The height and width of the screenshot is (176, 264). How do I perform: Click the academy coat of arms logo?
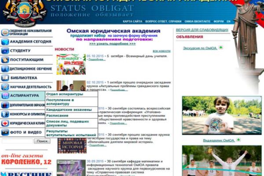click(x=25, y=13)
